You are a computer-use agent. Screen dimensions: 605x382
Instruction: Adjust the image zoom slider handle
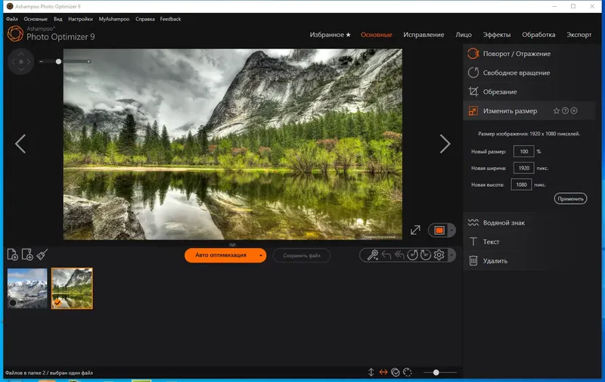58,61
